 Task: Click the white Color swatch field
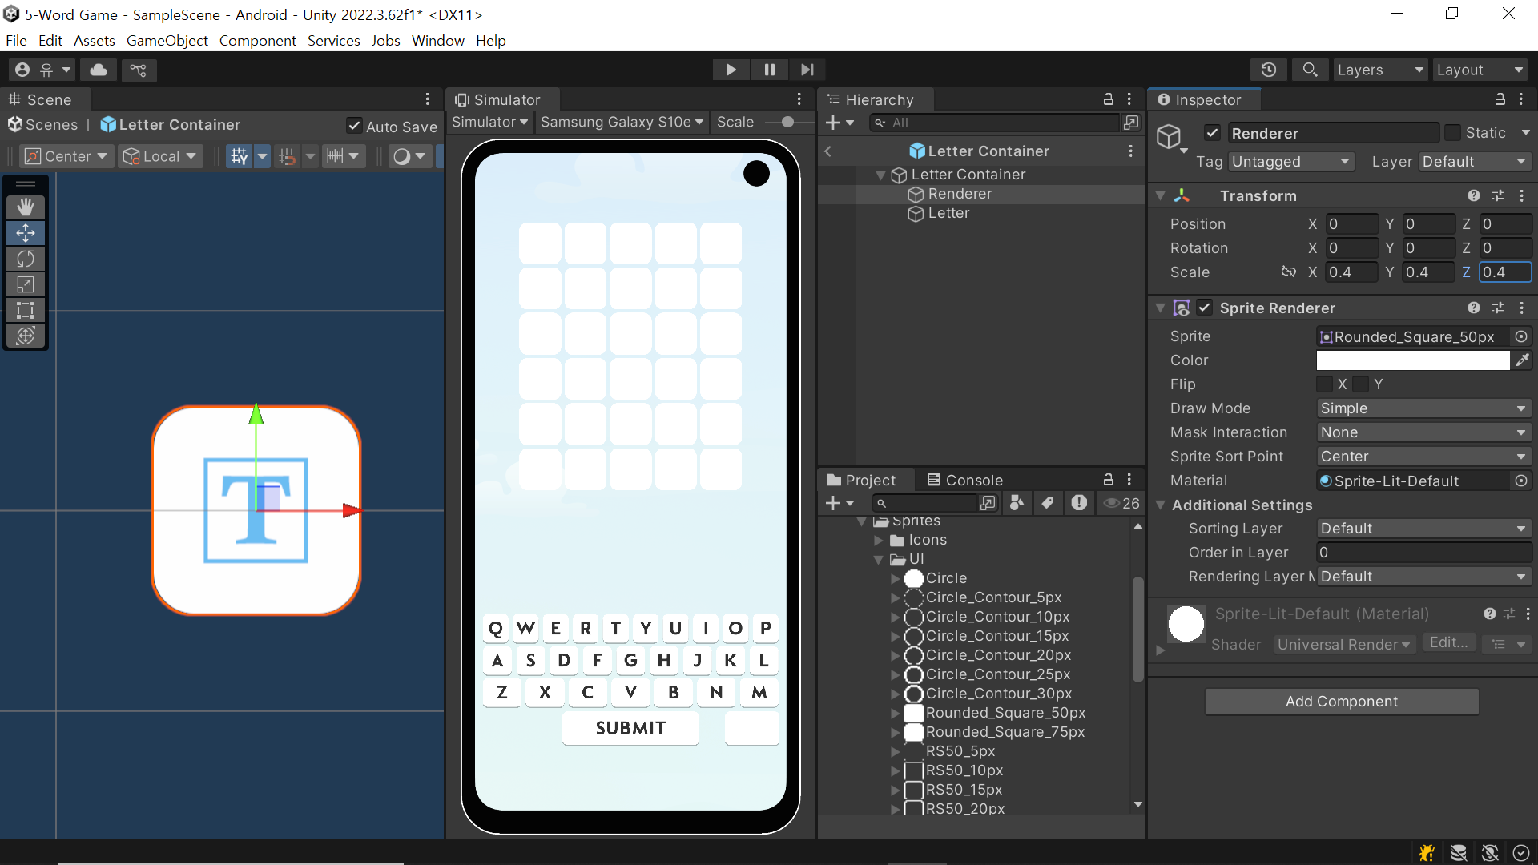1412,360
